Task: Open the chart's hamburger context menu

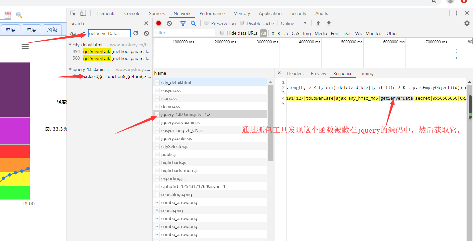Action: point(25,47)
